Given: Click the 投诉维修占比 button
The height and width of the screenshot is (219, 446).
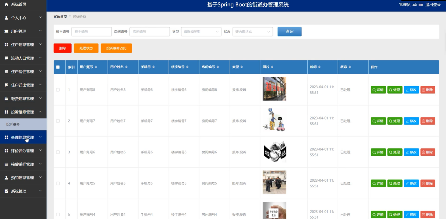Looking at the screenshot, I should point(116,48).
